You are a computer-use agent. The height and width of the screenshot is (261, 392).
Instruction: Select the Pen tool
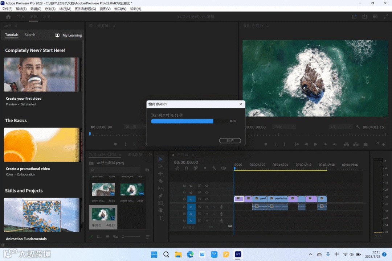pyautogui.click(x=161, y=196)
